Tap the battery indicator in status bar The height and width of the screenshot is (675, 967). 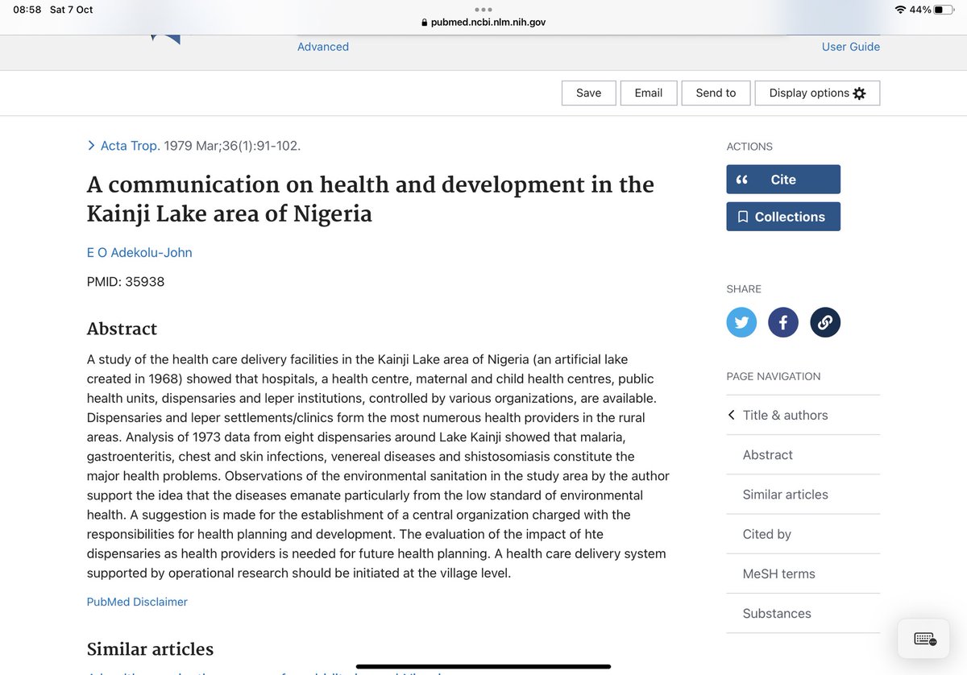(944, 10)
